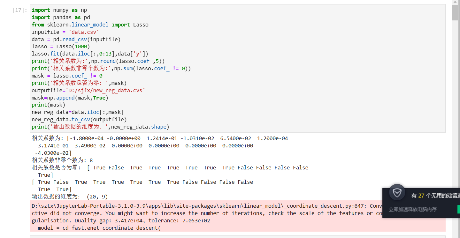Place cursor on 'import numpy as np' line
Screen dimensions: 460x238
tap(59, 10)
